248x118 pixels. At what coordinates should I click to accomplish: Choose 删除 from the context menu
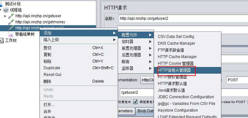point(79,81)
